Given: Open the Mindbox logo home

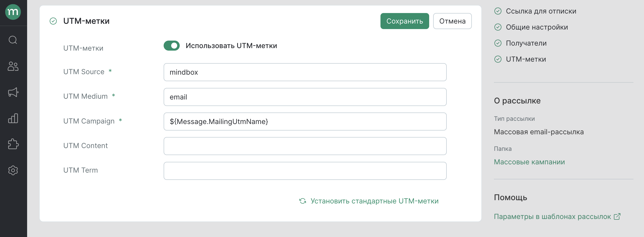Looking at the screenshot, I should click(13, 12).
